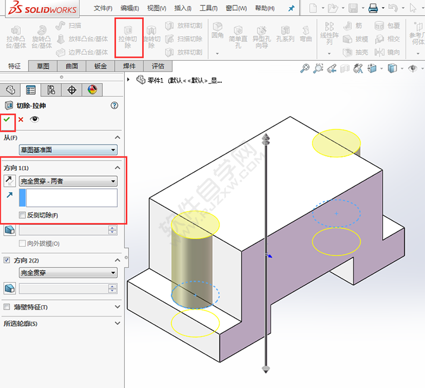Open the DisplayManager color-ball tab
The image size is (425, 388).
(92, 90)
